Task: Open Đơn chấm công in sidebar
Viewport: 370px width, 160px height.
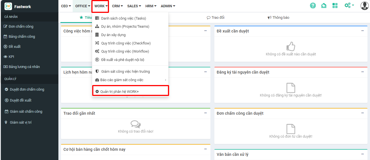Action: (x=21, y=27)
